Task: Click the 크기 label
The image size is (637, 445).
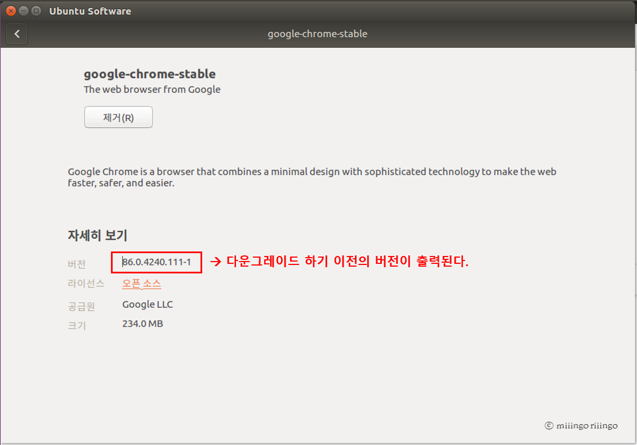Action: (x=77, y=325)
